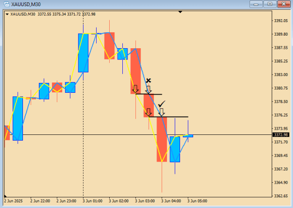
Task: Maximize the XAUUSD,M30 chart window
Action: (270, 4)
